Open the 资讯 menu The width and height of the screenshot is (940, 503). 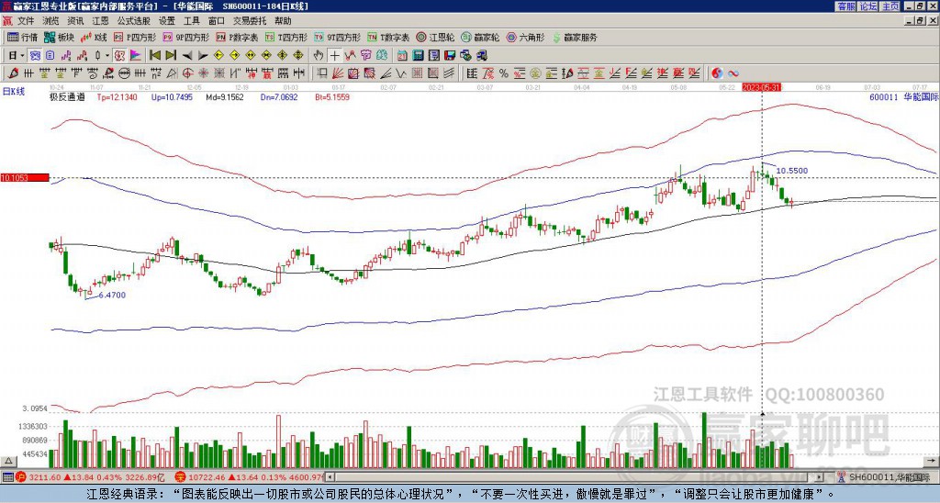75,21
